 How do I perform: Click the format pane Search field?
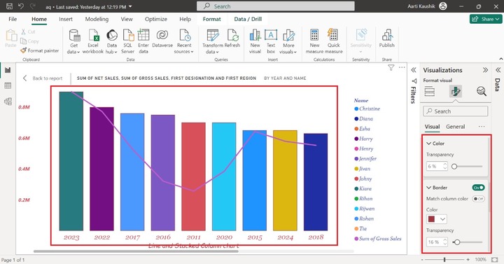[456, 111]
